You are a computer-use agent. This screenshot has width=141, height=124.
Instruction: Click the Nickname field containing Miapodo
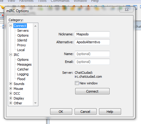tap(92, 34)
